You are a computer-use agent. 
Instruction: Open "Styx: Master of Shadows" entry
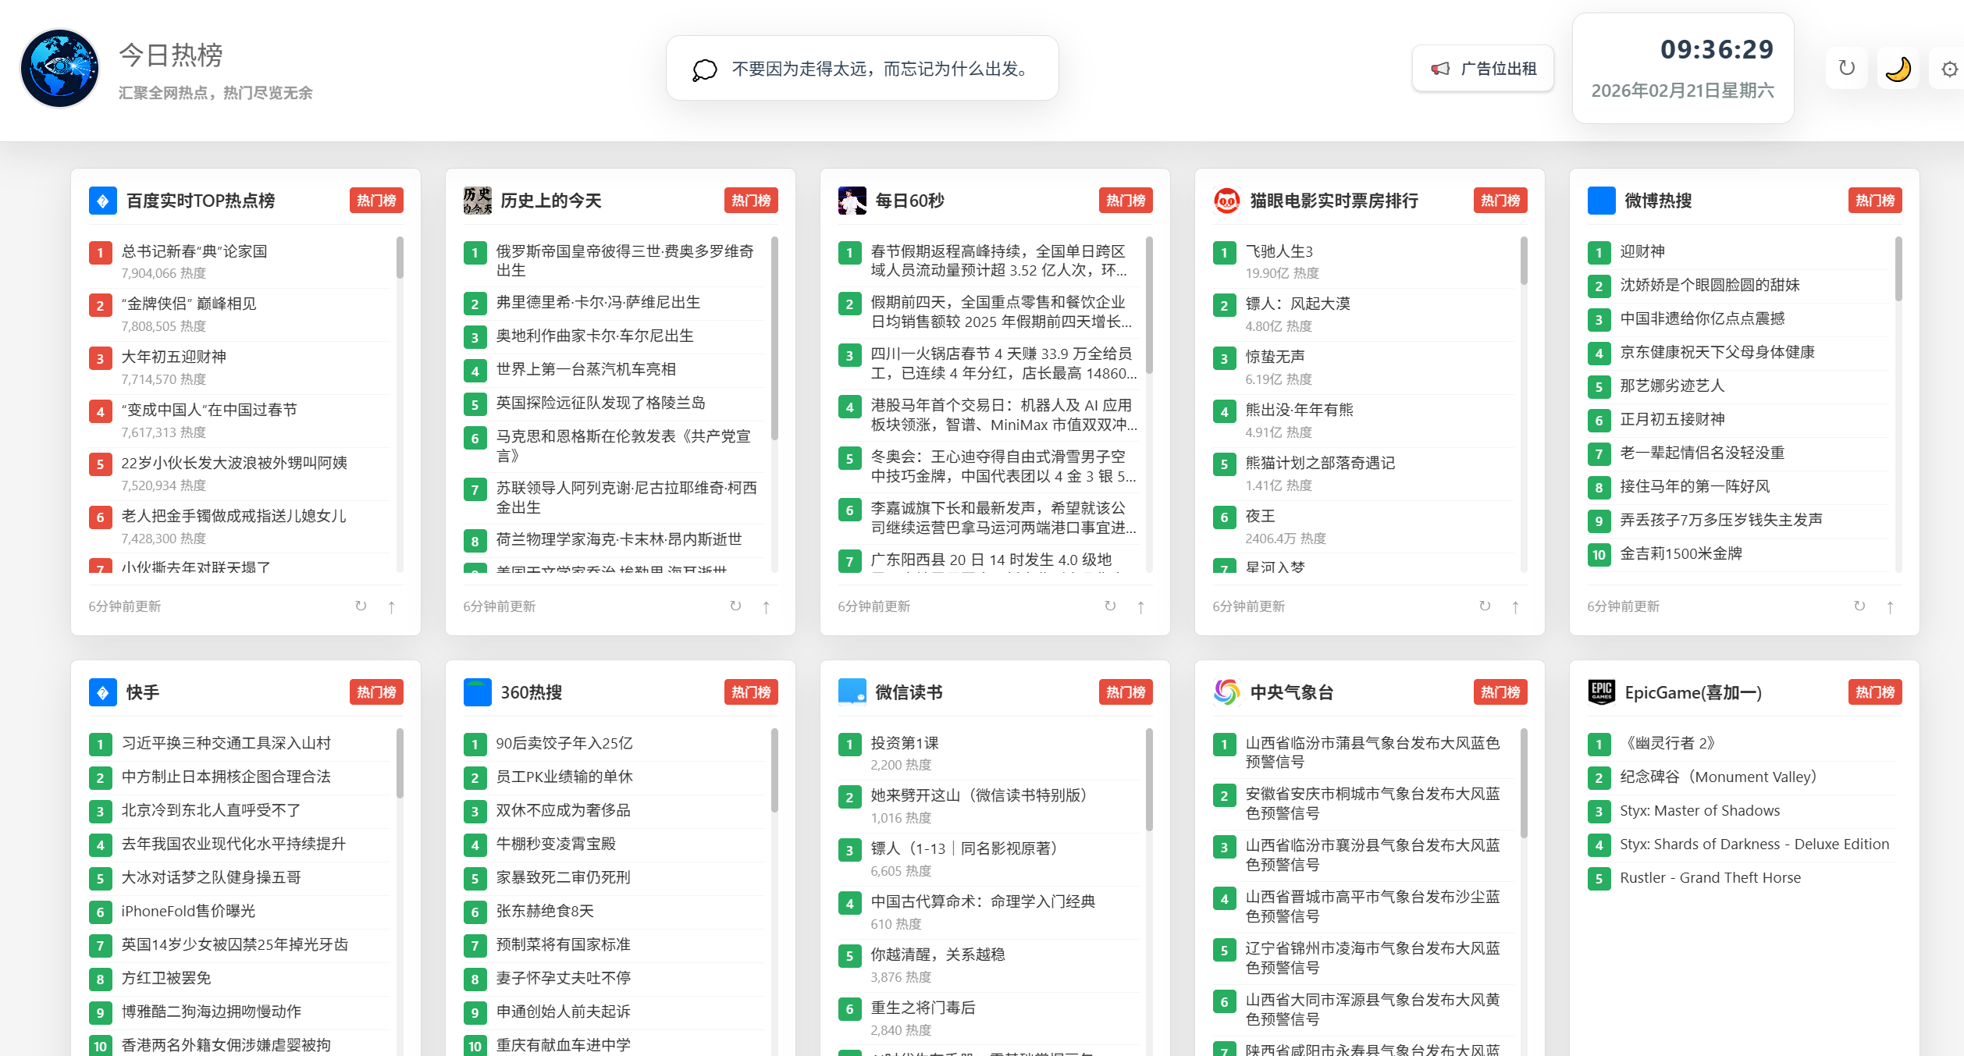1699,810
